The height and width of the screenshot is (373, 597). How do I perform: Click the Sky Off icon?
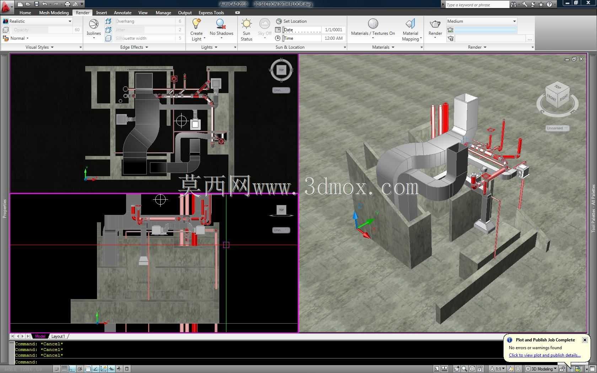[x=264, y=24]
